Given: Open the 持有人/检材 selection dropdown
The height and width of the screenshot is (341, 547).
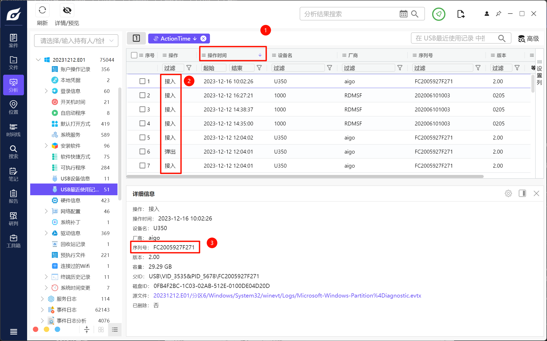Looking at the screenshot, I should (x=76, y=41).
